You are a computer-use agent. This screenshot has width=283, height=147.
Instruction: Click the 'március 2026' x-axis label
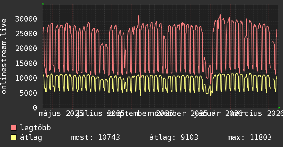[x=258, y=113]
